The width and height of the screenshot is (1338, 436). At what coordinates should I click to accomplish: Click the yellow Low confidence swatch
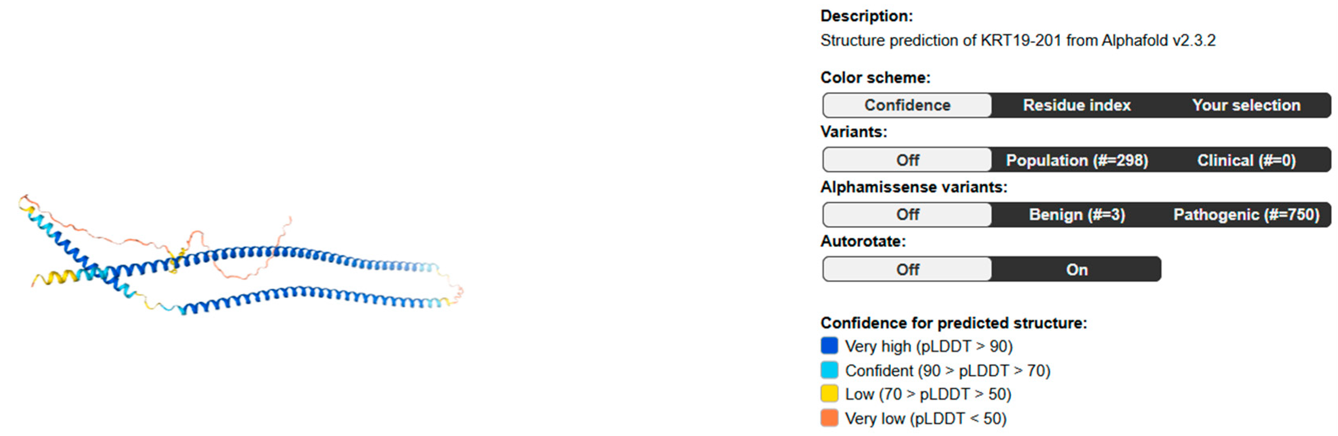[829, 394]
